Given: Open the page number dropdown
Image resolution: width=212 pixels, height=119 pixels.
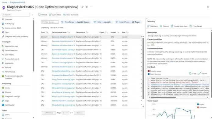Looking at the screenshot, I should pyautogui.click(x=65, y=113).
